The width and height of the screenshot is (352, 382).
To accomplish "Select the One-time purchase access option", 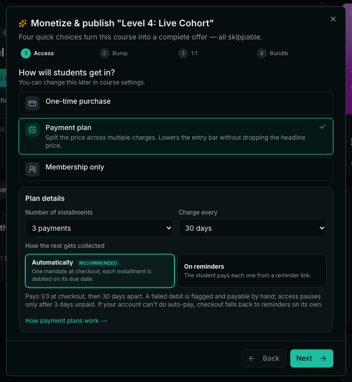I will click(x=176, y=103).
